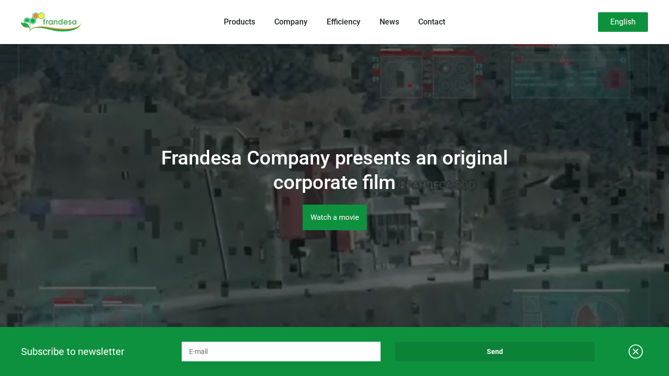Click the corporate film headline text
Viewport: 669px width, 376px height.
coord(334,170)
